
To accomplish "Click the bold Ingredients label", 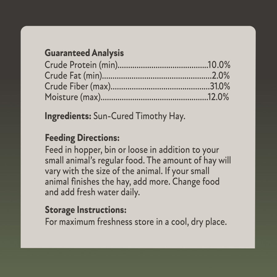I will 68,117.
